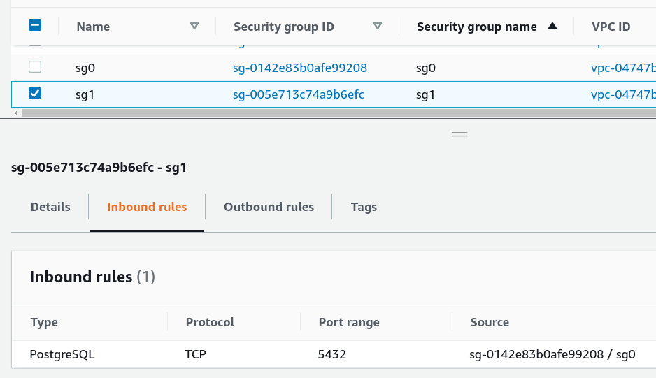Follow the VPC link in the sg1 row
Viewport: 656px width, 378px height.
[x=623, y=94]
